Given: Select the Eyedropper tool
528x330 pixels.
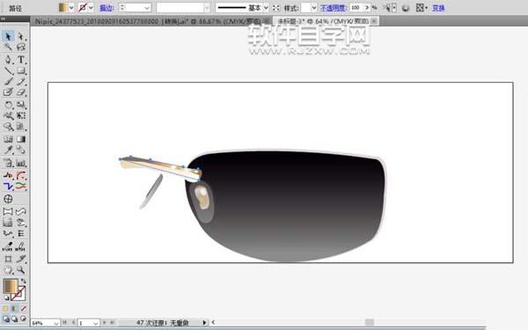Looking at the screenshot, I should click(8, 150).
